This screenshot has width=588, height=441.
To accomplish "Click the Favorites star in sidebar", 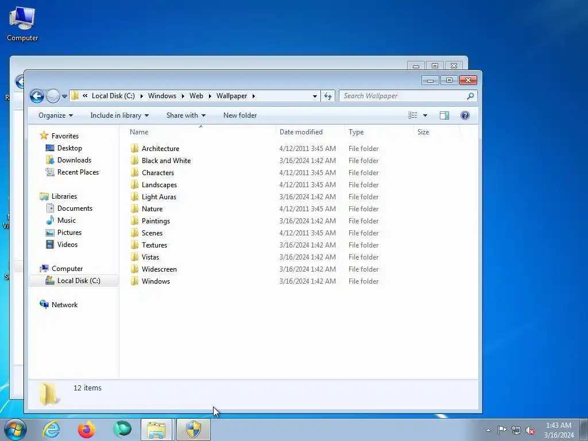I will tap(44, 136).
